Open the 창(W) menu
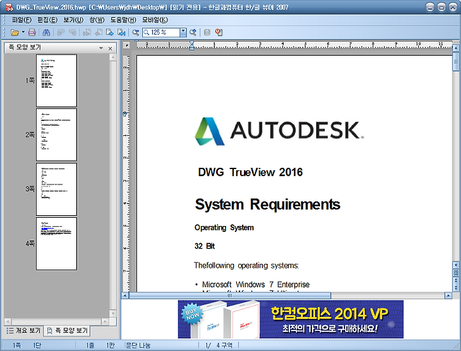Viewport: 461px width, 351px height. click(97, 20)
